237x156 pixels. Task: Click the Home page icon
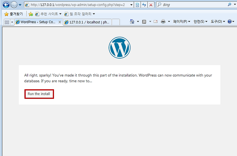tap(132, 22)
